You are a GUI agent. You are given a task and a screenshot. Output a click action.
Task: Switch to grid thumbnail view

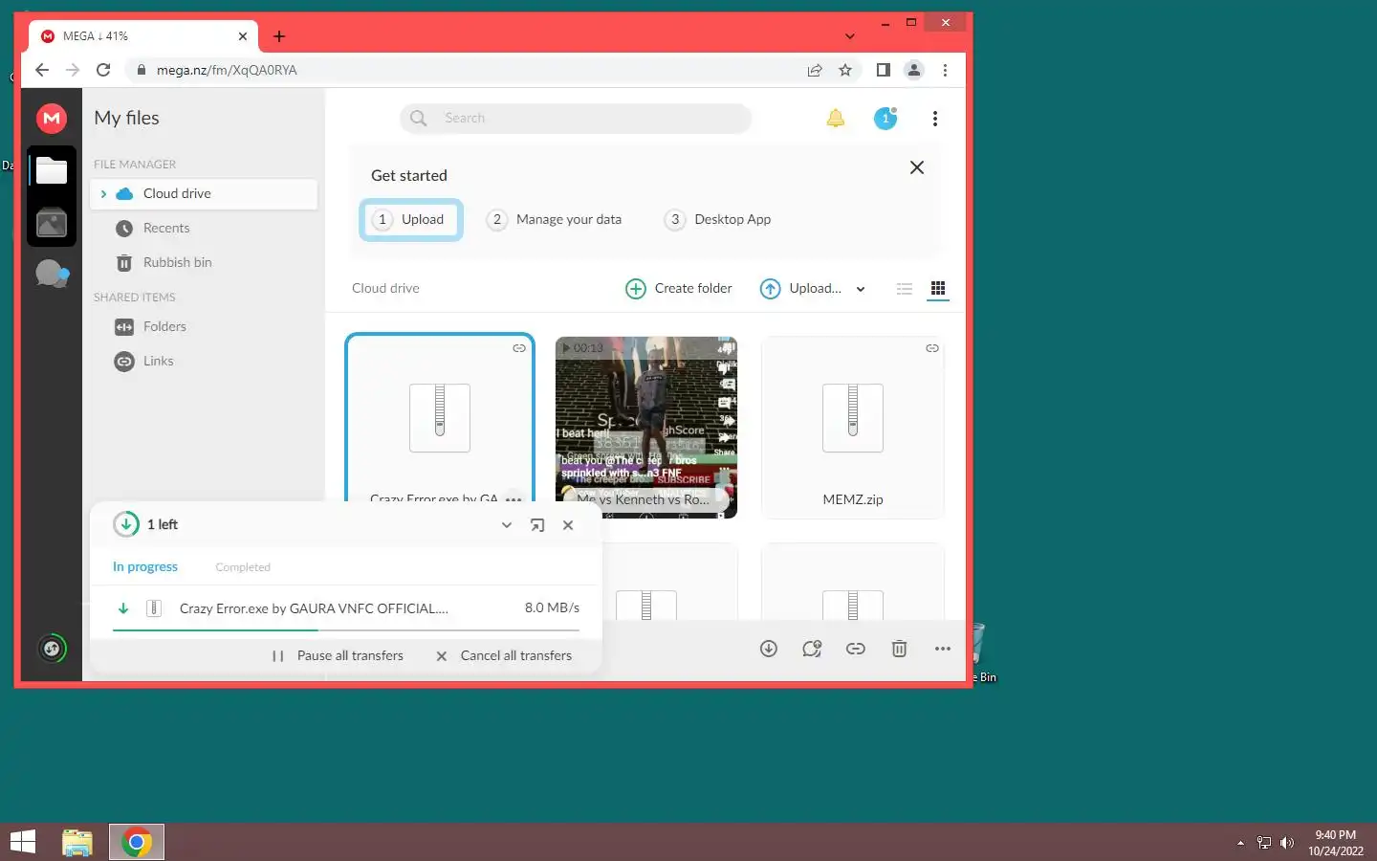938,288
